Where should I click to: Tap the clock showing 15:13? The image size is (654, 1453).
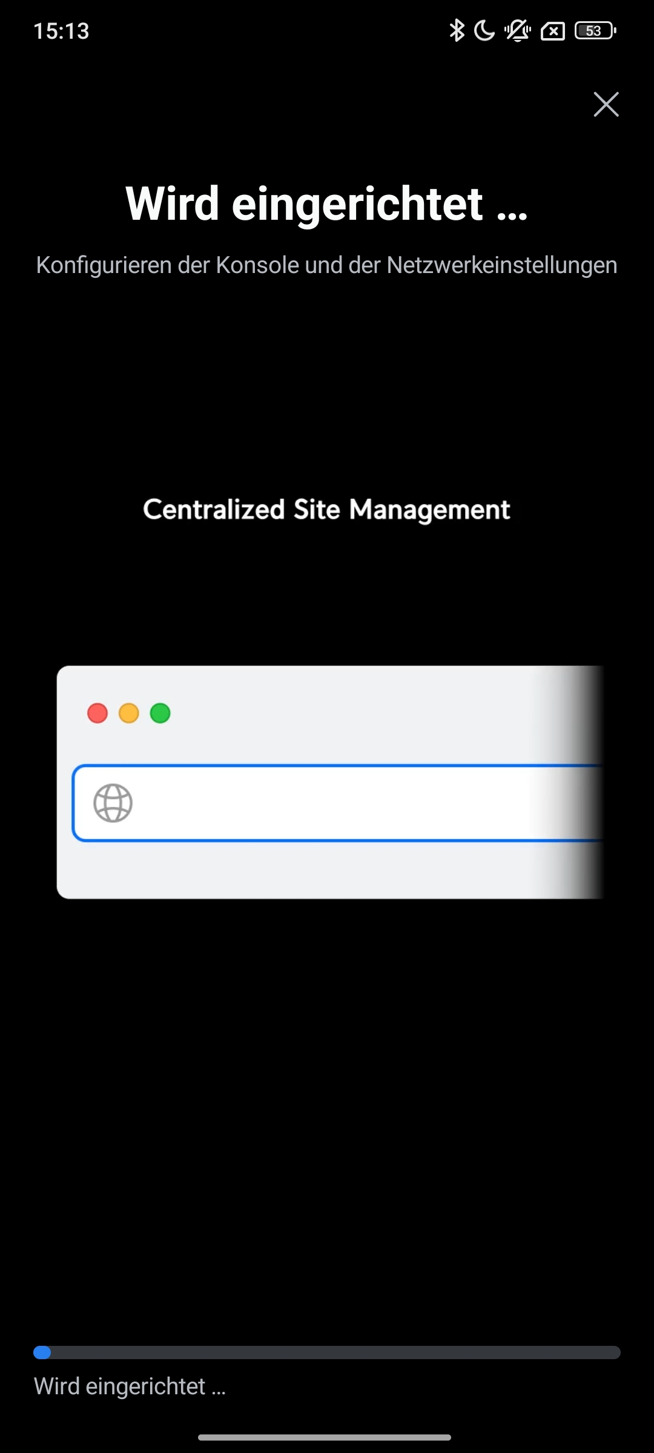(61, 31)
